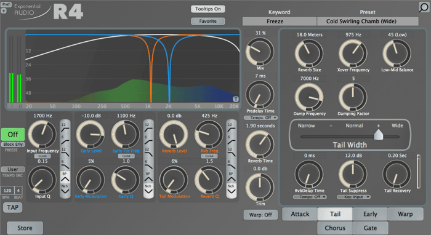Image resolution: width=431 pixels, height=235 pixels.
Task: Switch to the Attack tab
Action: (300, 214)
